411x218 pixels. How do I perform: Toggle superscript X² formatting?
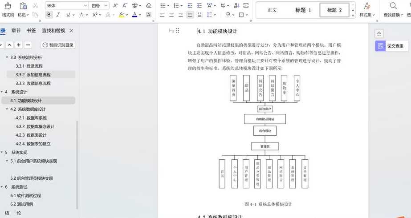click(x=95, y=15)
